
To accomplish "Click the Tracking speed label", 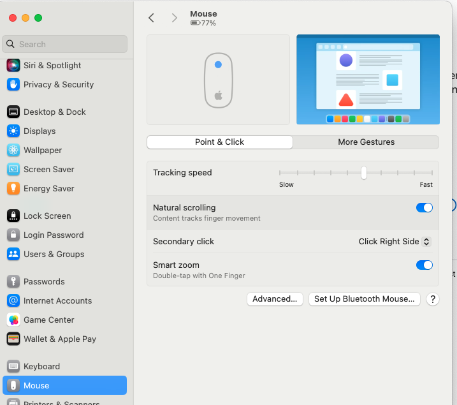I will pos(182,173).
